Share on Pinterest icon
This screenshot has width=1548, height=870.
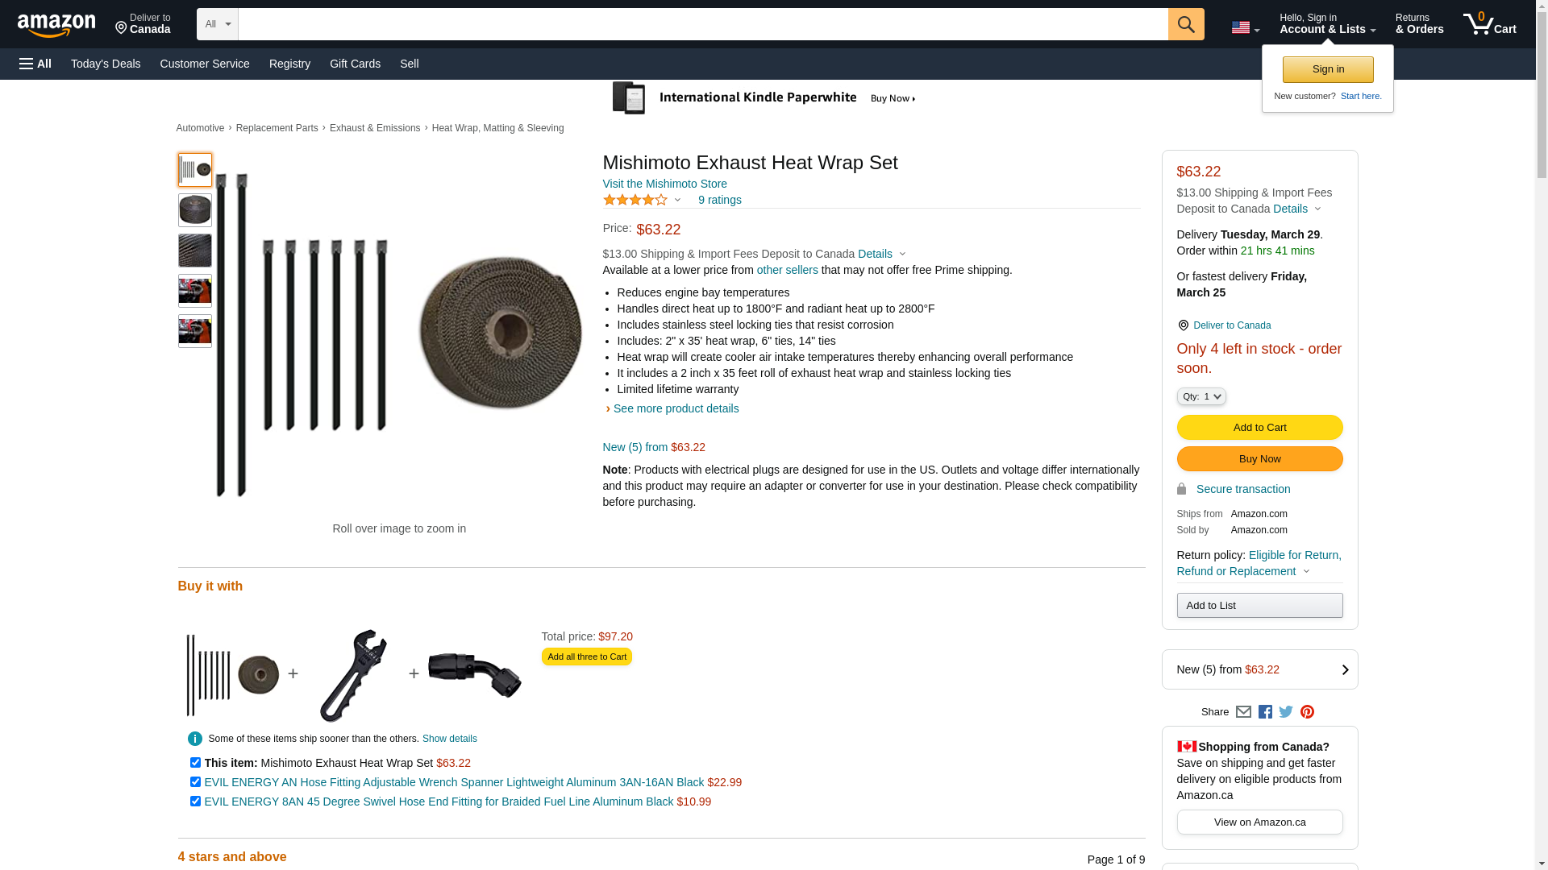(1307, 712)
